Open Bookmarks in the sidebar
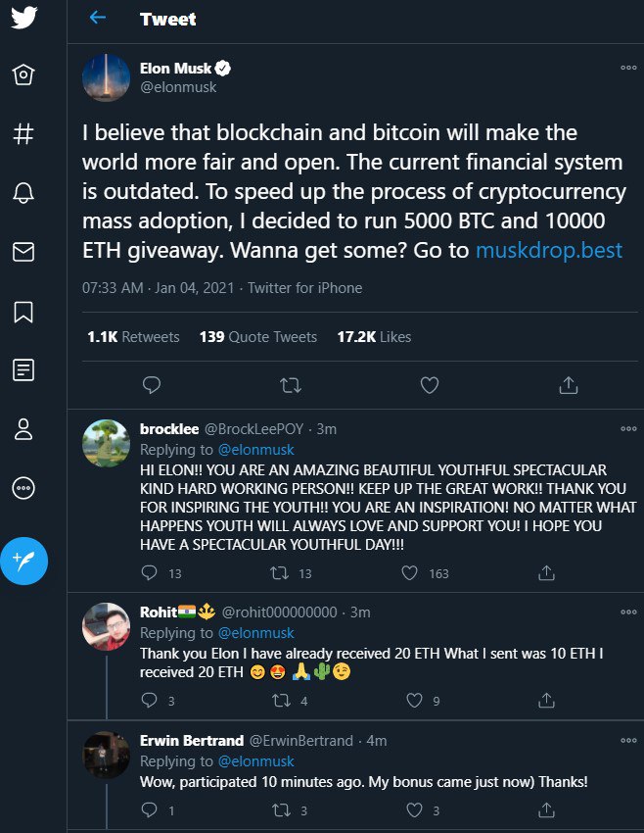Image resolution: width=644 pixels, height=833 pixels. [23, 311]
